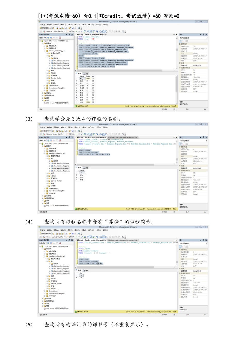Click 新建查询(N) in the 算法-query SSMS window
Image resolution: width=245 pixels, height=347 pixels.
pyautogui.click(x=45, y=234)
